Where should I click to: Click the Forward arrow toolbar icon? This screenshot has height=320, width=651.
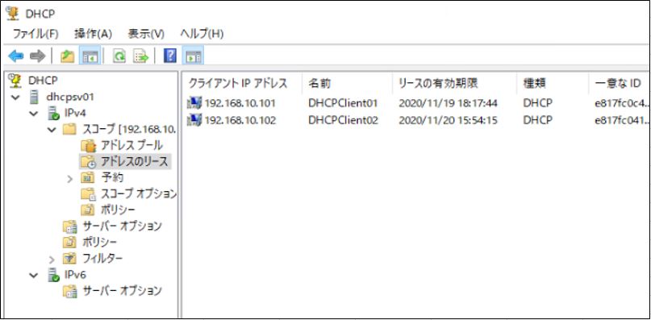pos(37,56)
